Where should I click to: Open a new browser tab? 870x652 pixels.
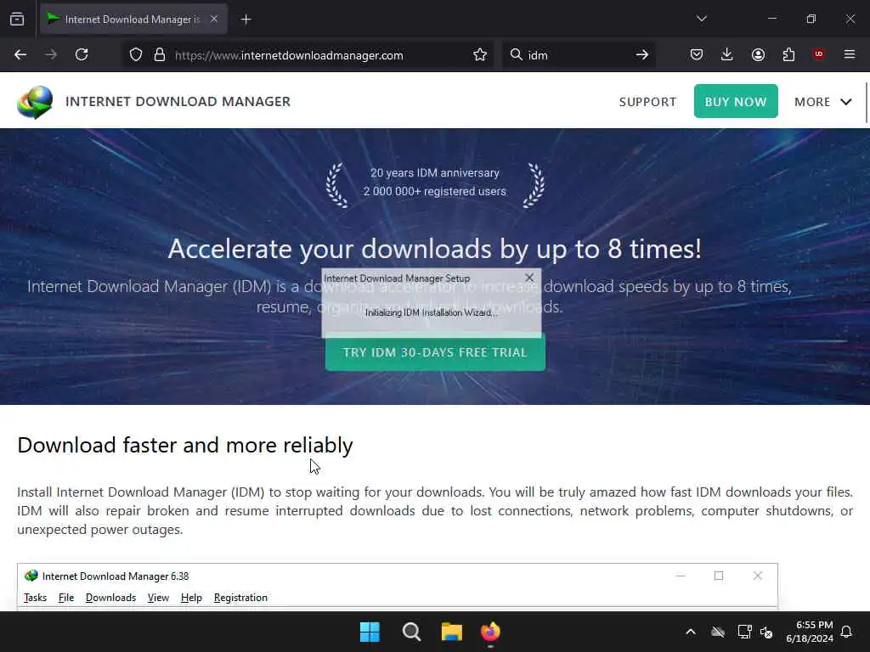point(246,20)
